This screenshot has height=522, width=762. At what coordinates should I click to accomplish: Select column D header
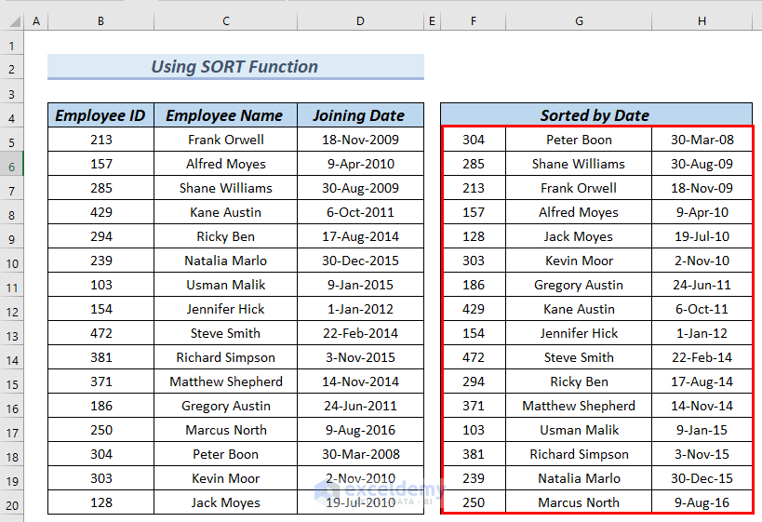[360, 20]
